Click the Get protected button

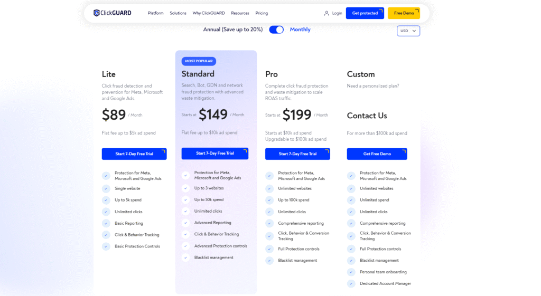[365, 13]
